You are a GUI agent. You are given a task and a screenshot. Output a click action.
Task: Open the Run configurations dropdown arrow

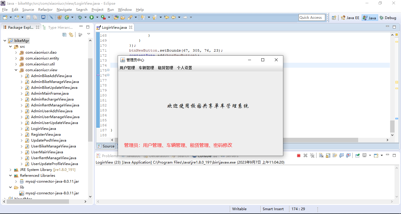pos(97,17)
